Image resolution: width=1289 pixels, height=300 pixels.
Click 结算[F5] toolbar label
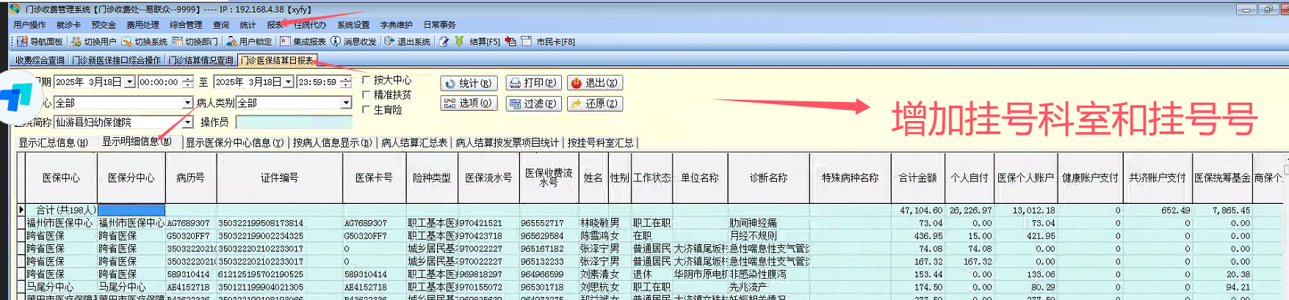pyautogui.click(x=485, y=42)
